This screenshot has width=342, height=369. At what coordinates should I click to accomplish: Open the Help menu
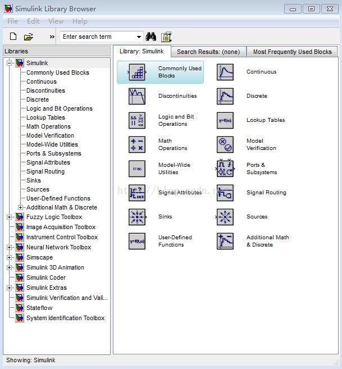[x=80, y=21]
